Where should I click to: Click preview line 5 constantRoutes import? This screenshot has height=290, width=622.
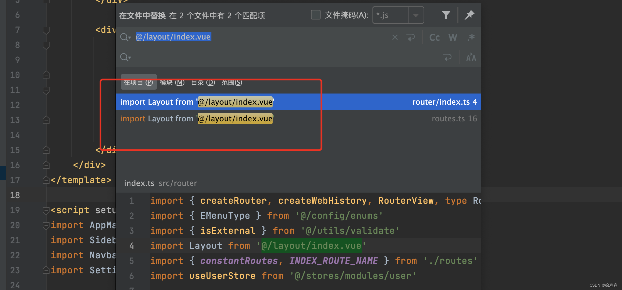314,261
